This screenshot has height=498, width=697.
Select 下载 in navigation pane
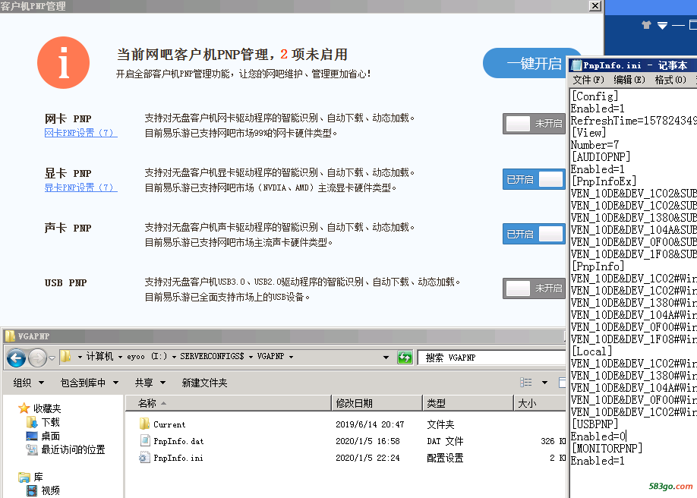point(50,422)
